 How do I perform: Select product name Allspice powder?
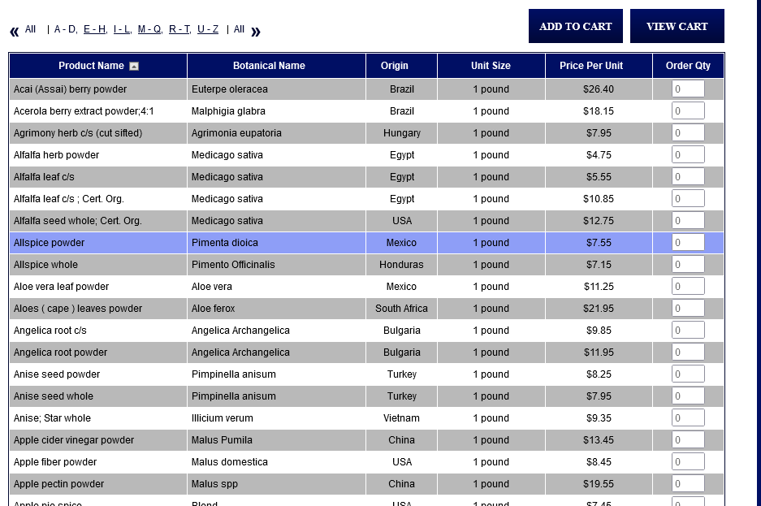pyautogui.click(x=49, y=243)
